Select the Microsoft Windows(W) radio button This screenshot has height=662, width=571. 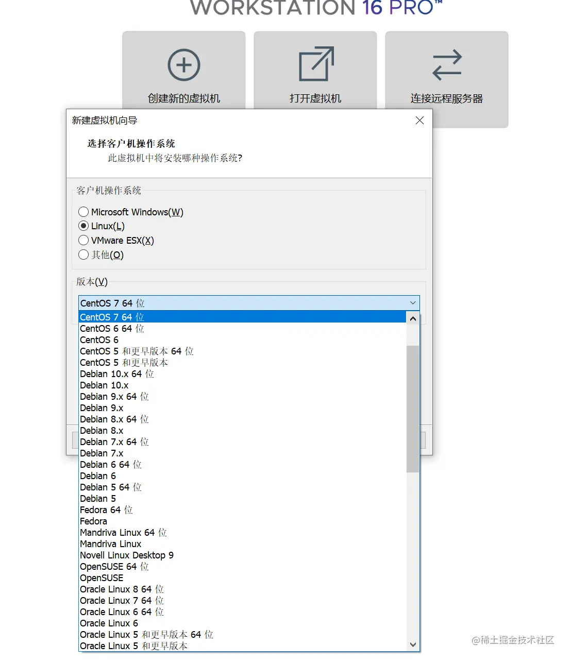tap(83, 212)
